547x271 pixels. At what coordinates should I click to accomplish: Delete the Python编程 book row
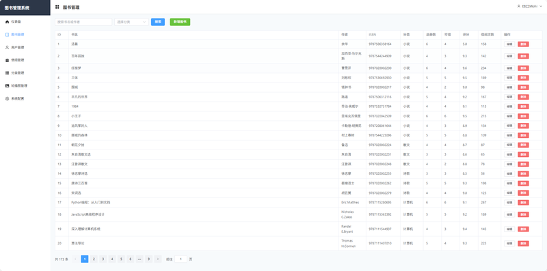pos(523,202)
